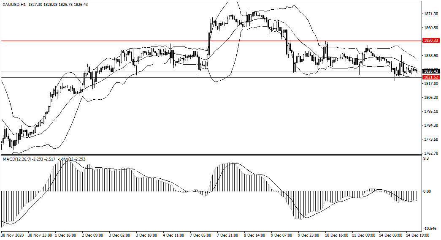
Task: Click the 1795.10 price scale value
Action: pos(431,112)
